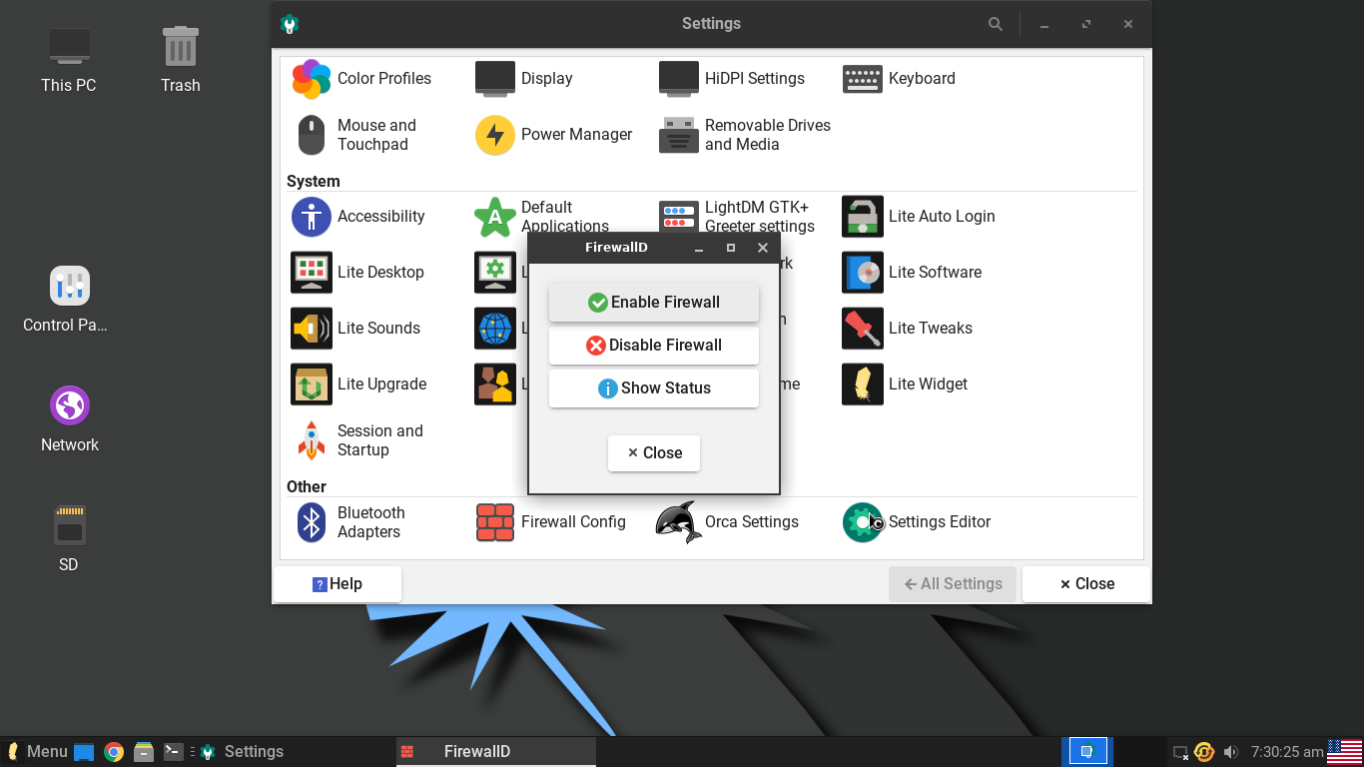Launch Chrome from taskbar
The image size is (1364, 767).
pos(114,752)
